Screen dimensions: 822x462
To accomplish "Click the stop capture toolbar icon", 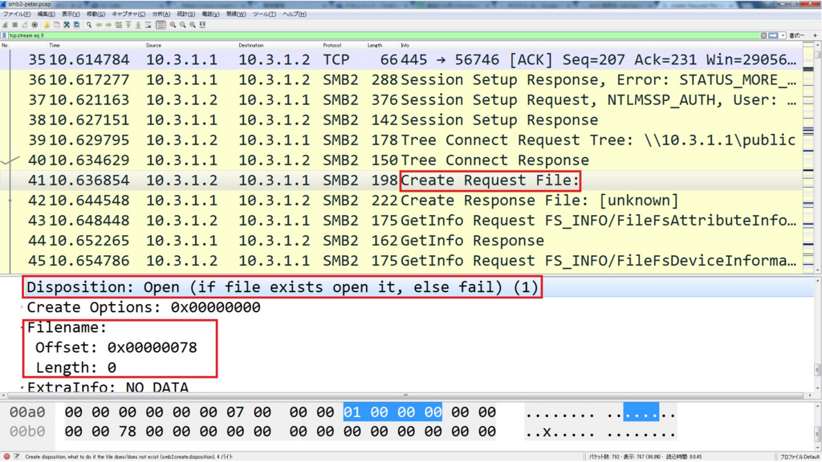I will point(14,25).
